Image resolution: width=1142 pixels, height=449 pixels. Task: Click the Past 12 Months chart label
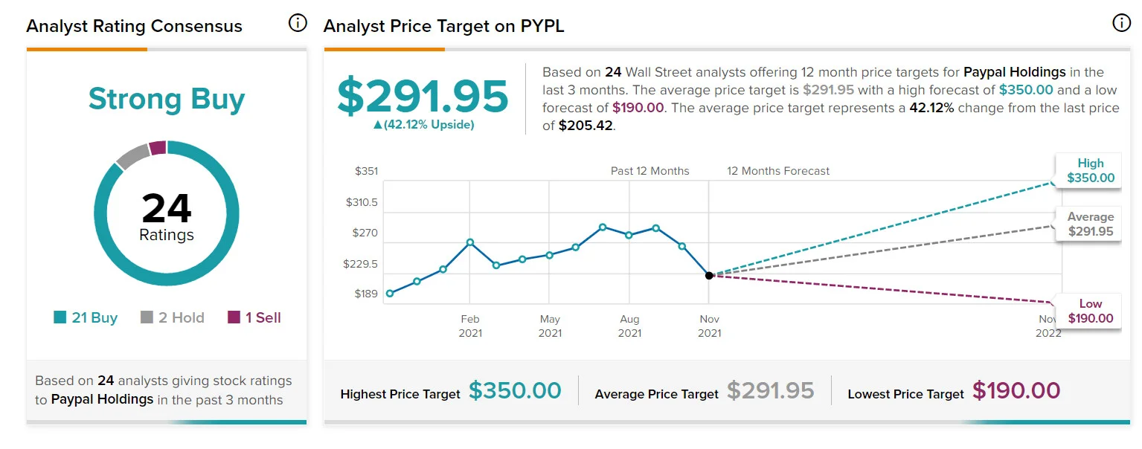650,171
